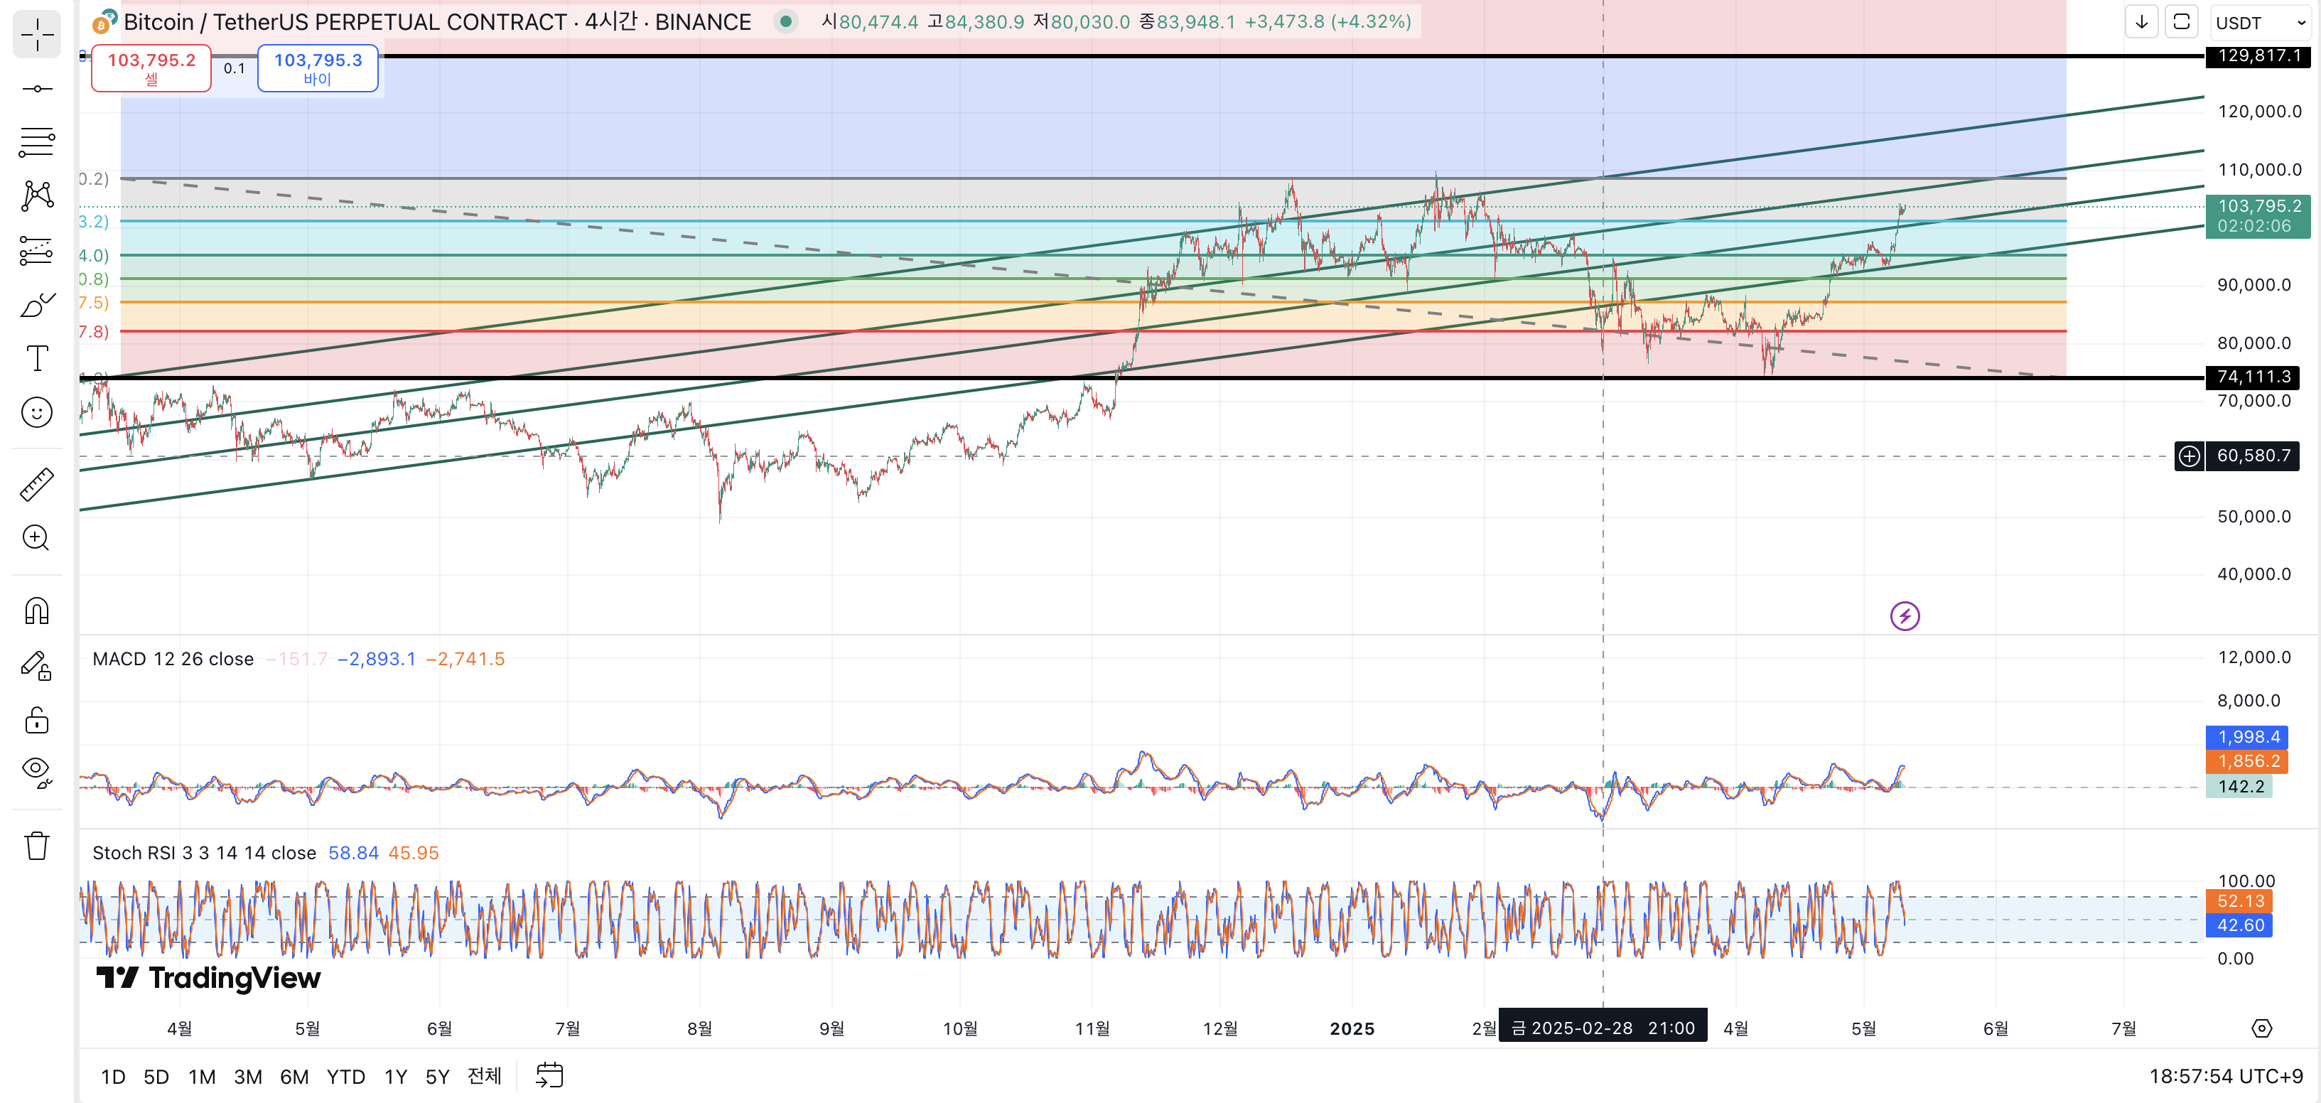Toggle stay in drawing mode
Screen dimensions: 2321x1103
click(x=37, y=666)
